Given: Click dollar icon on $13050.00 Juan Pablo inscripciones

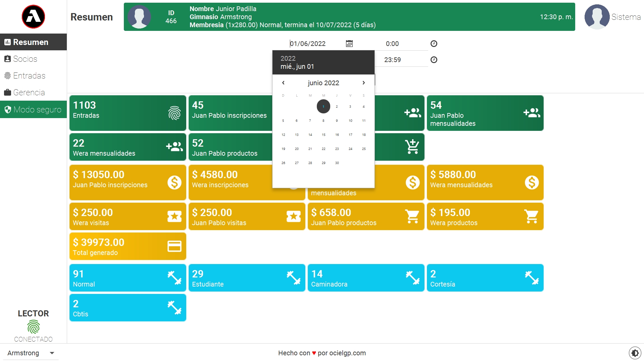Looking at the screenshot, I should (x=175, y=183).
